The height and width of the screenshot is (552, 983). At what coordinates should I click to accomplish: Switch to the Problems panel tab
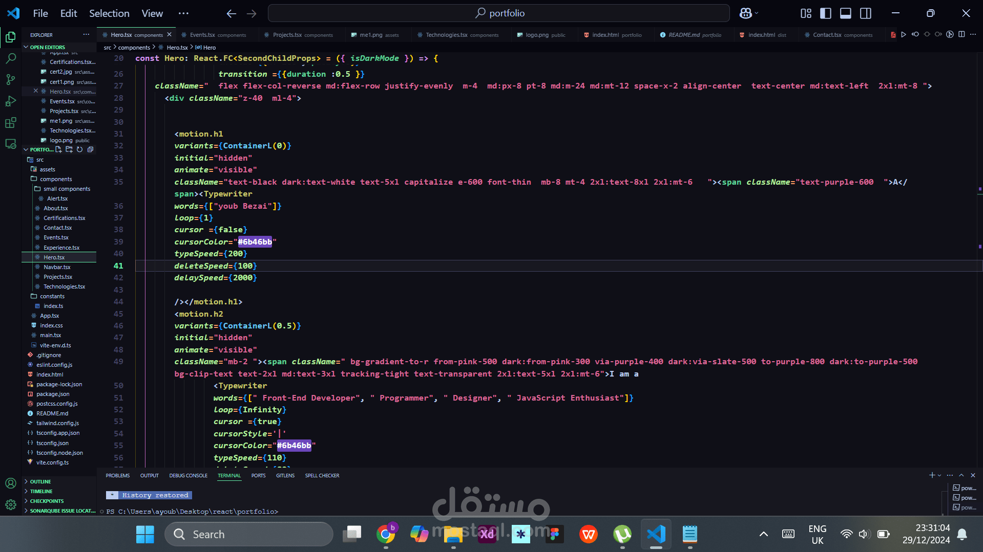[x=118, y=476]
